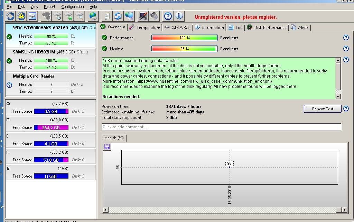Viewport: 354px width, 222px height.
Task: Open the Configuration menu
Action: [x=72, y=7]
